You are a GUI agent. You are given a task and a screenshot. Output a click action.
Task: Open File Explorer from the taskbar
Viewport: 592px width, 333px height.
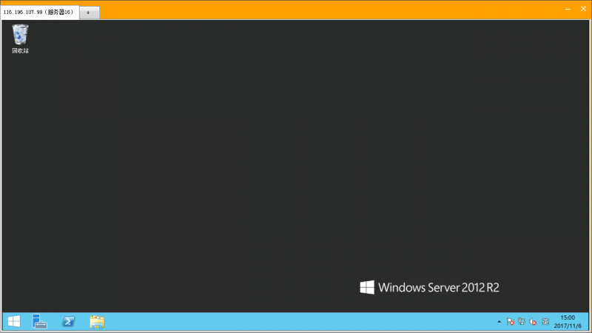pos(97,322)
